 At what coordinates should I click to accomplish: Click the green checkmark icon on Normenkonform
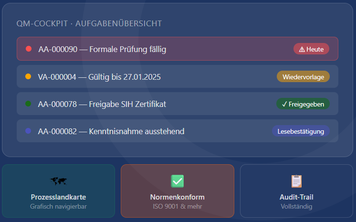[178, 181]
